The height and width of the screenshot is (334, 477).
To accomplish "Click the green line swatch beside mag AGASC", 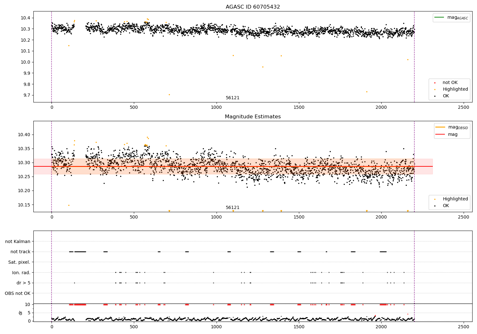I will coord(439,17).
